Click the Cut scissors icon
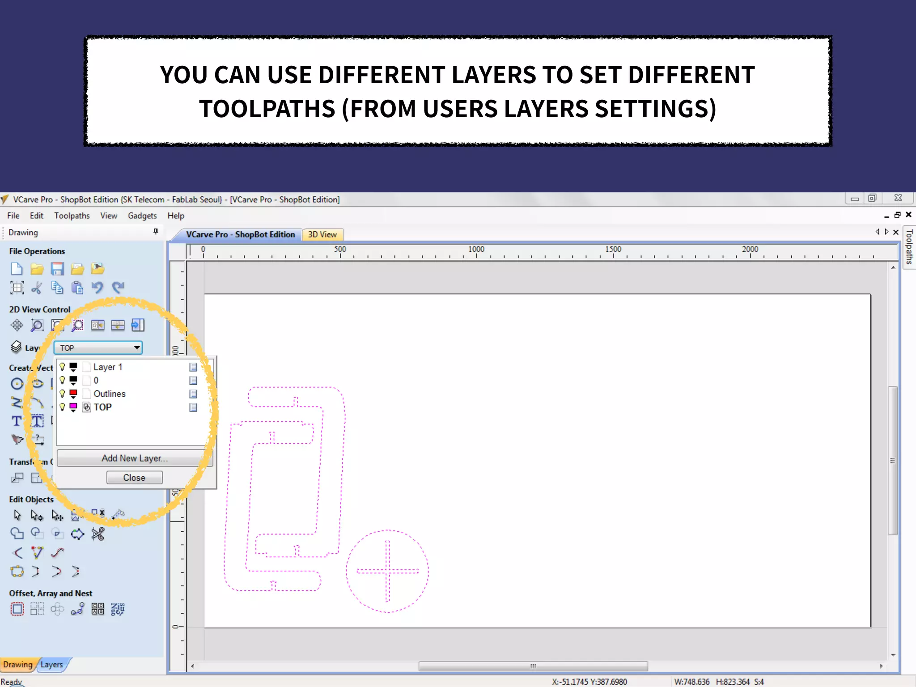This screenshot has height=687, width=916. coord(37,288)
